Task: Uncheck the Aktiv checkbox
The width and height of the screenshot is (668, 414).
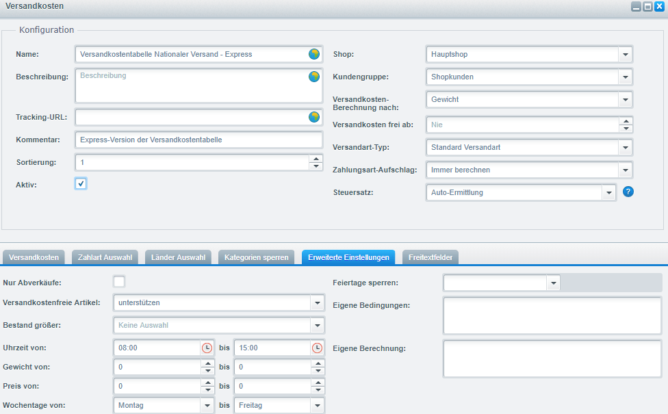Action: pyautogui.click(x=81, y=183)
